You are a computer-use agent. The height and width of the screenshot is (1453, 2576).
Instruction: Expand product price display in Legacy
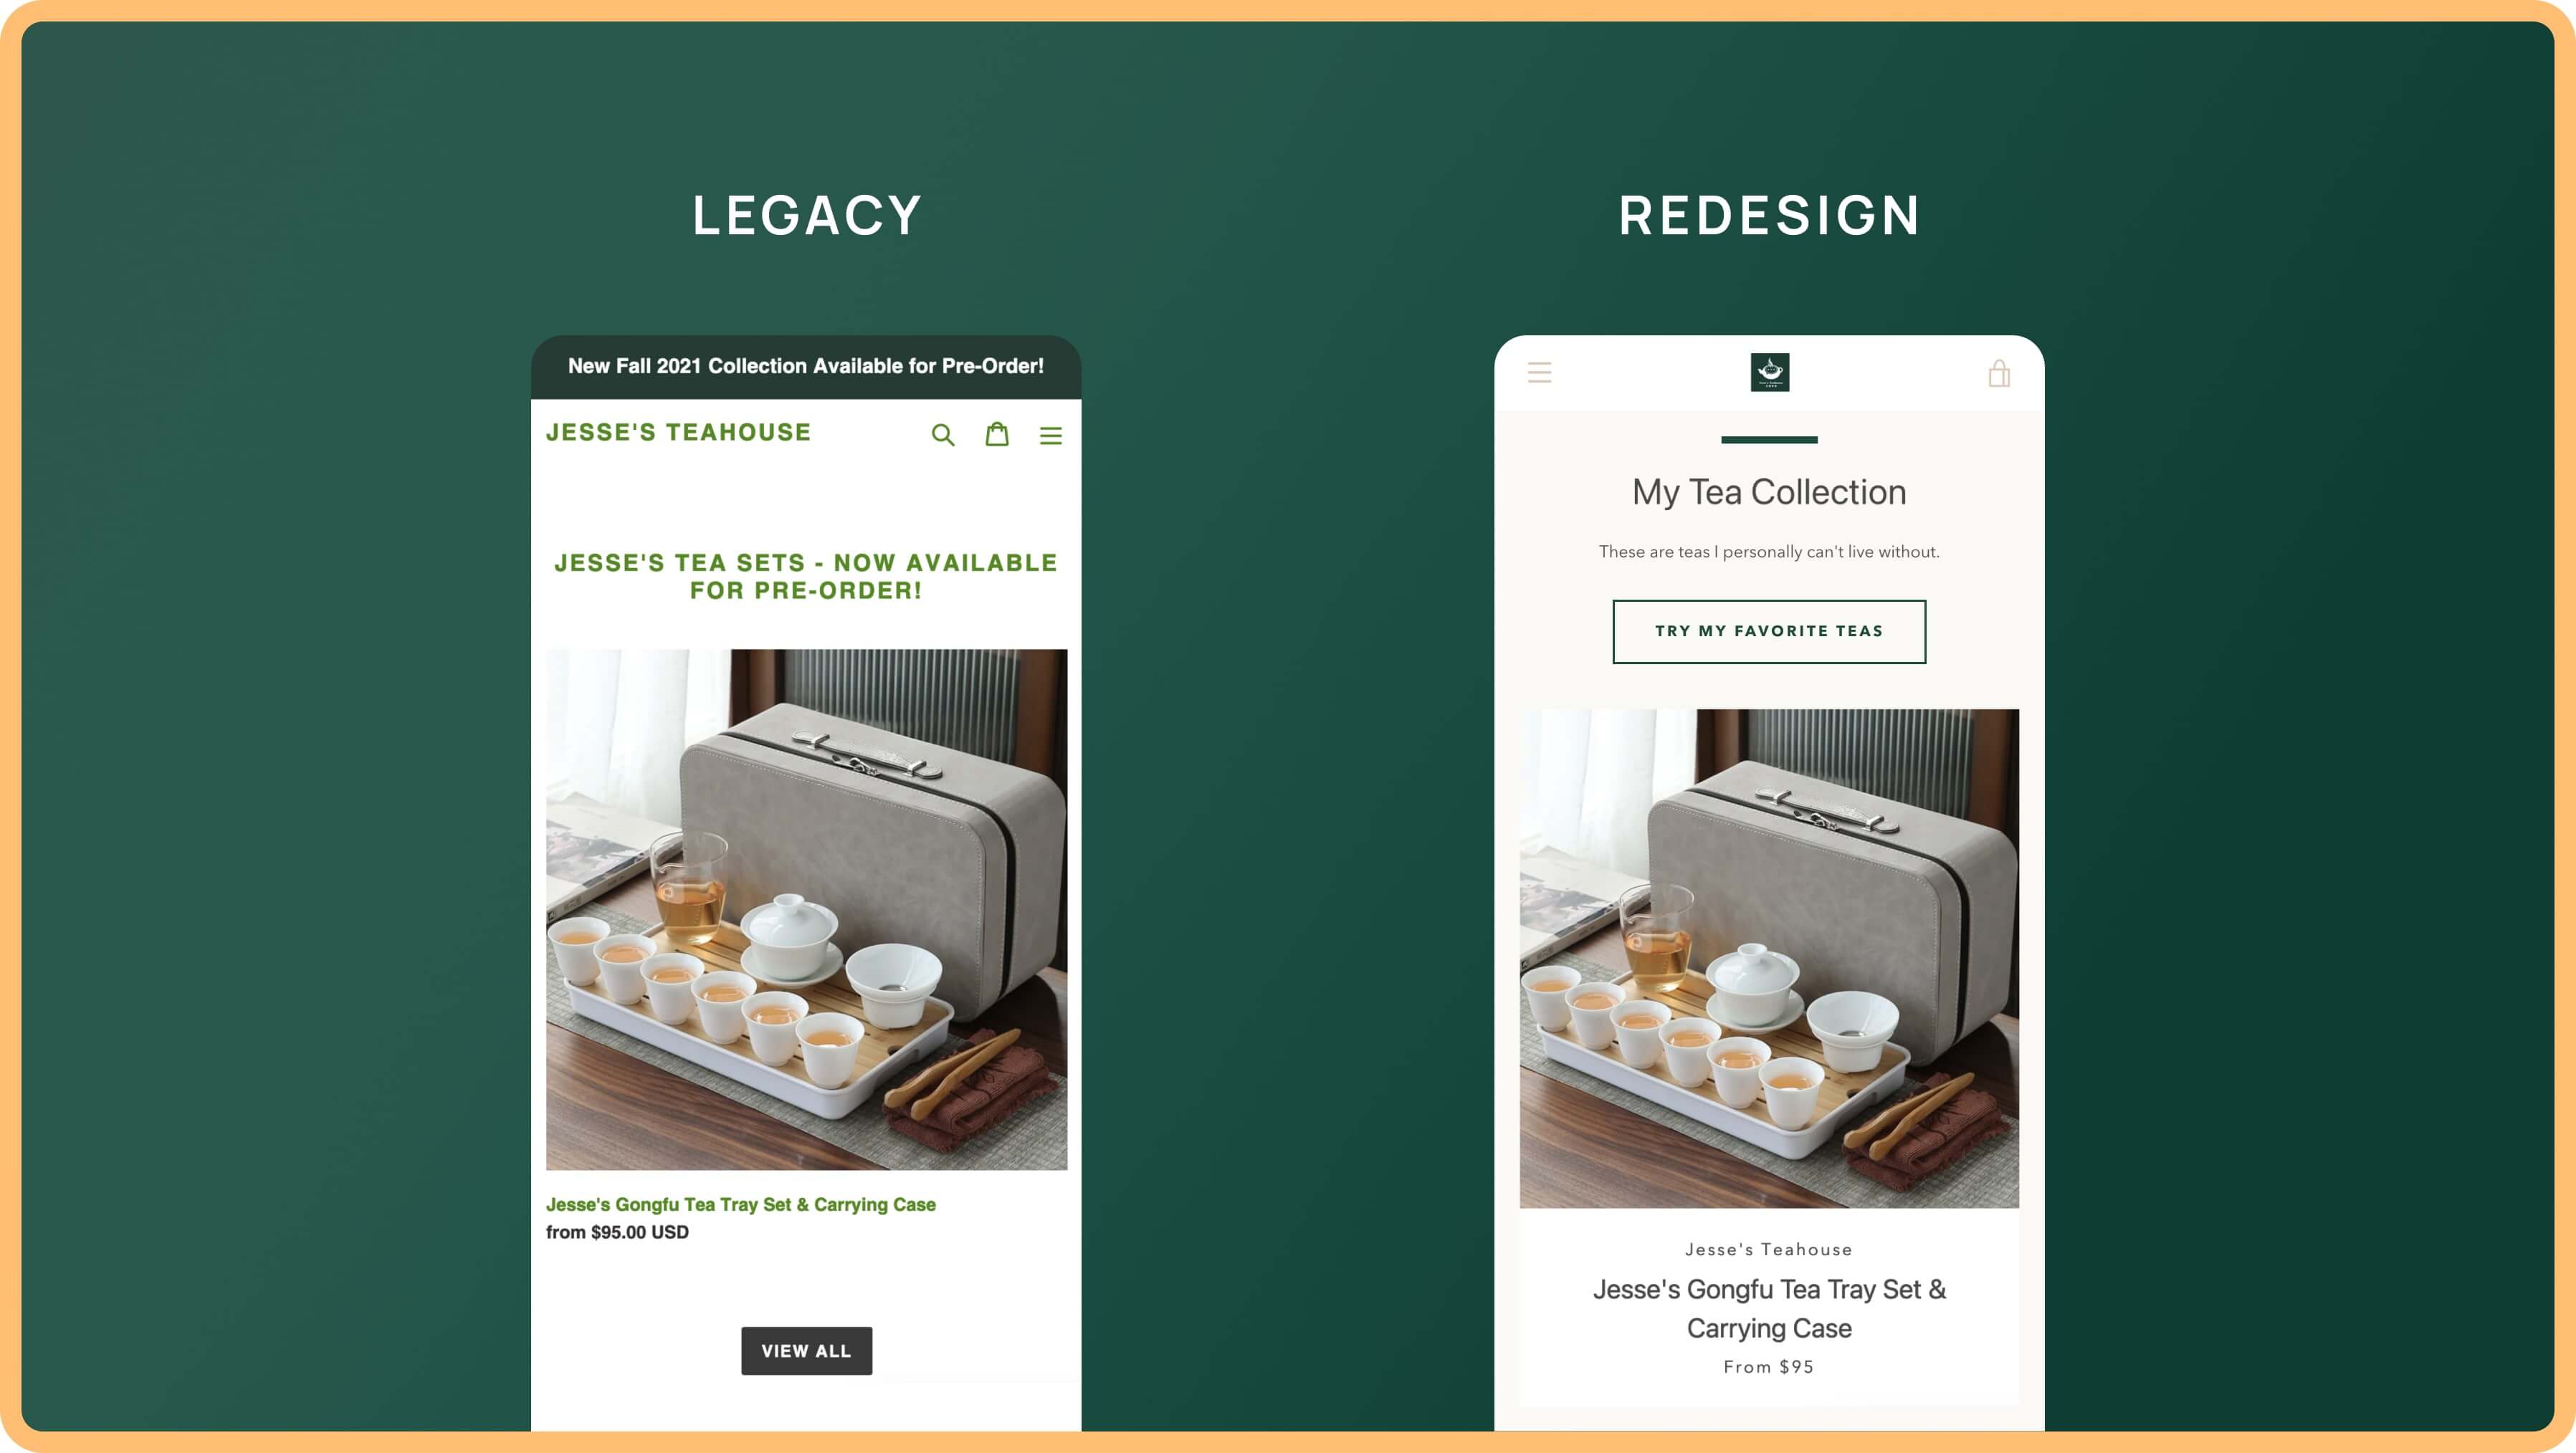tap(617, 1232)
